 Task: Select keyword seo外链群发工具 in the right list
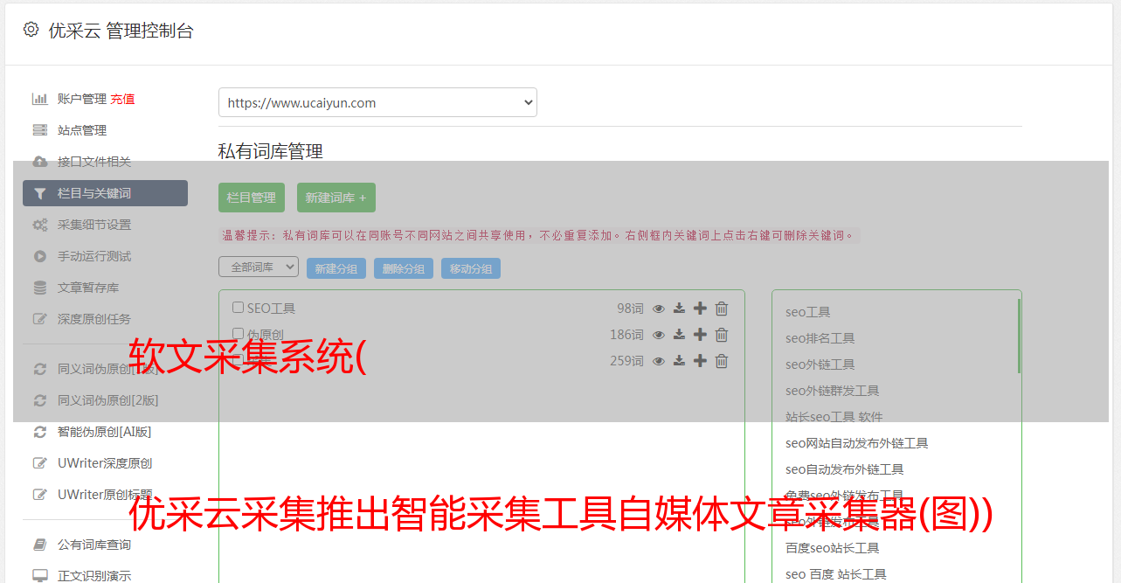click(832, 391)
